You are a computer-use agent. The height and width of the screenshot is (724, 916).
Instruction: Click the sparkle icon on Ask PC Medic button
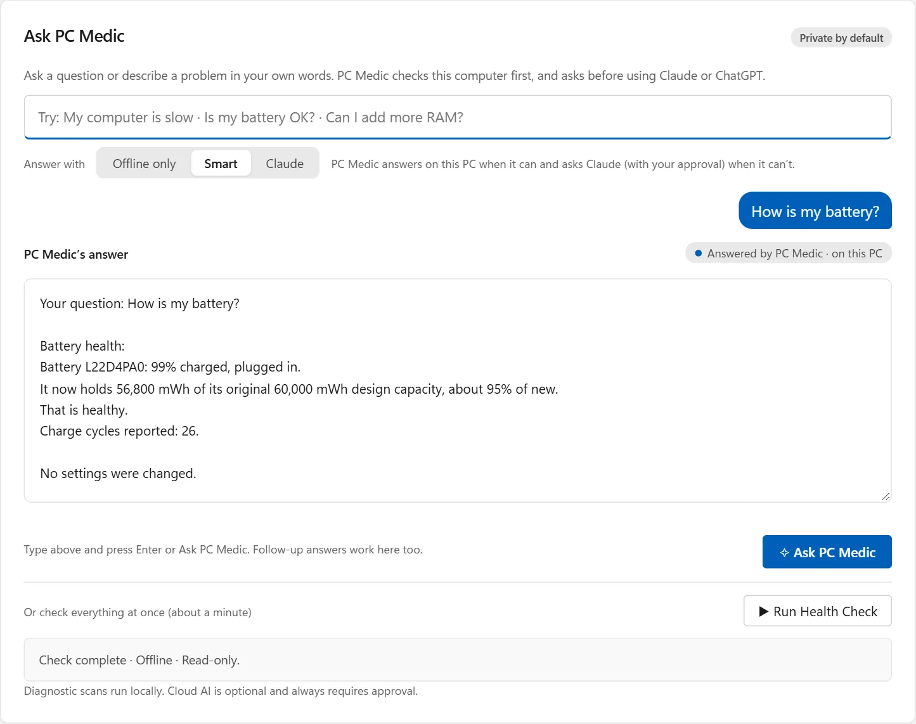784,553
